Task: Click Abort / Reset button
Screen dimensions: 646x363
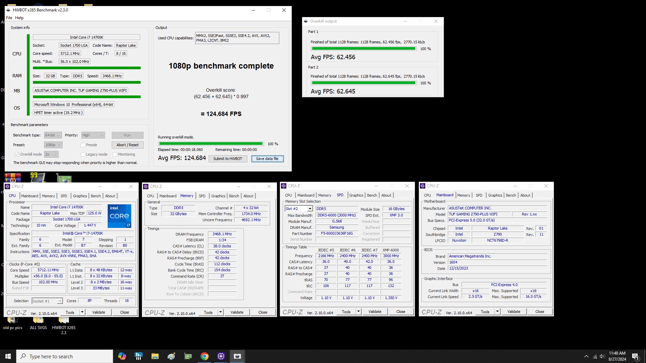Action: (128, 145)
